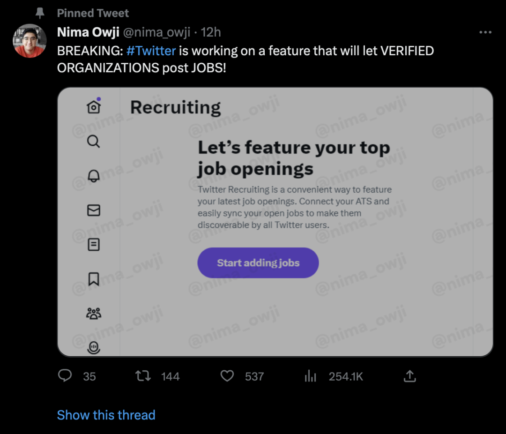The image size is (506, 434).
Task: Open the Search magnifier icon
Action: click(93, 141)
